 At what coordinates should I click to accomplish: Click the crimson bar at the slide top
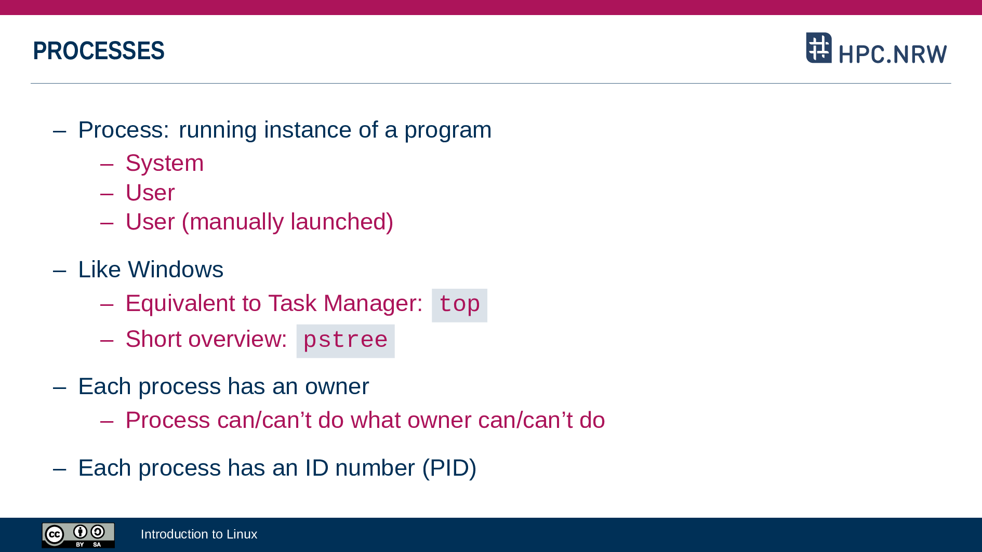[491, 7]
